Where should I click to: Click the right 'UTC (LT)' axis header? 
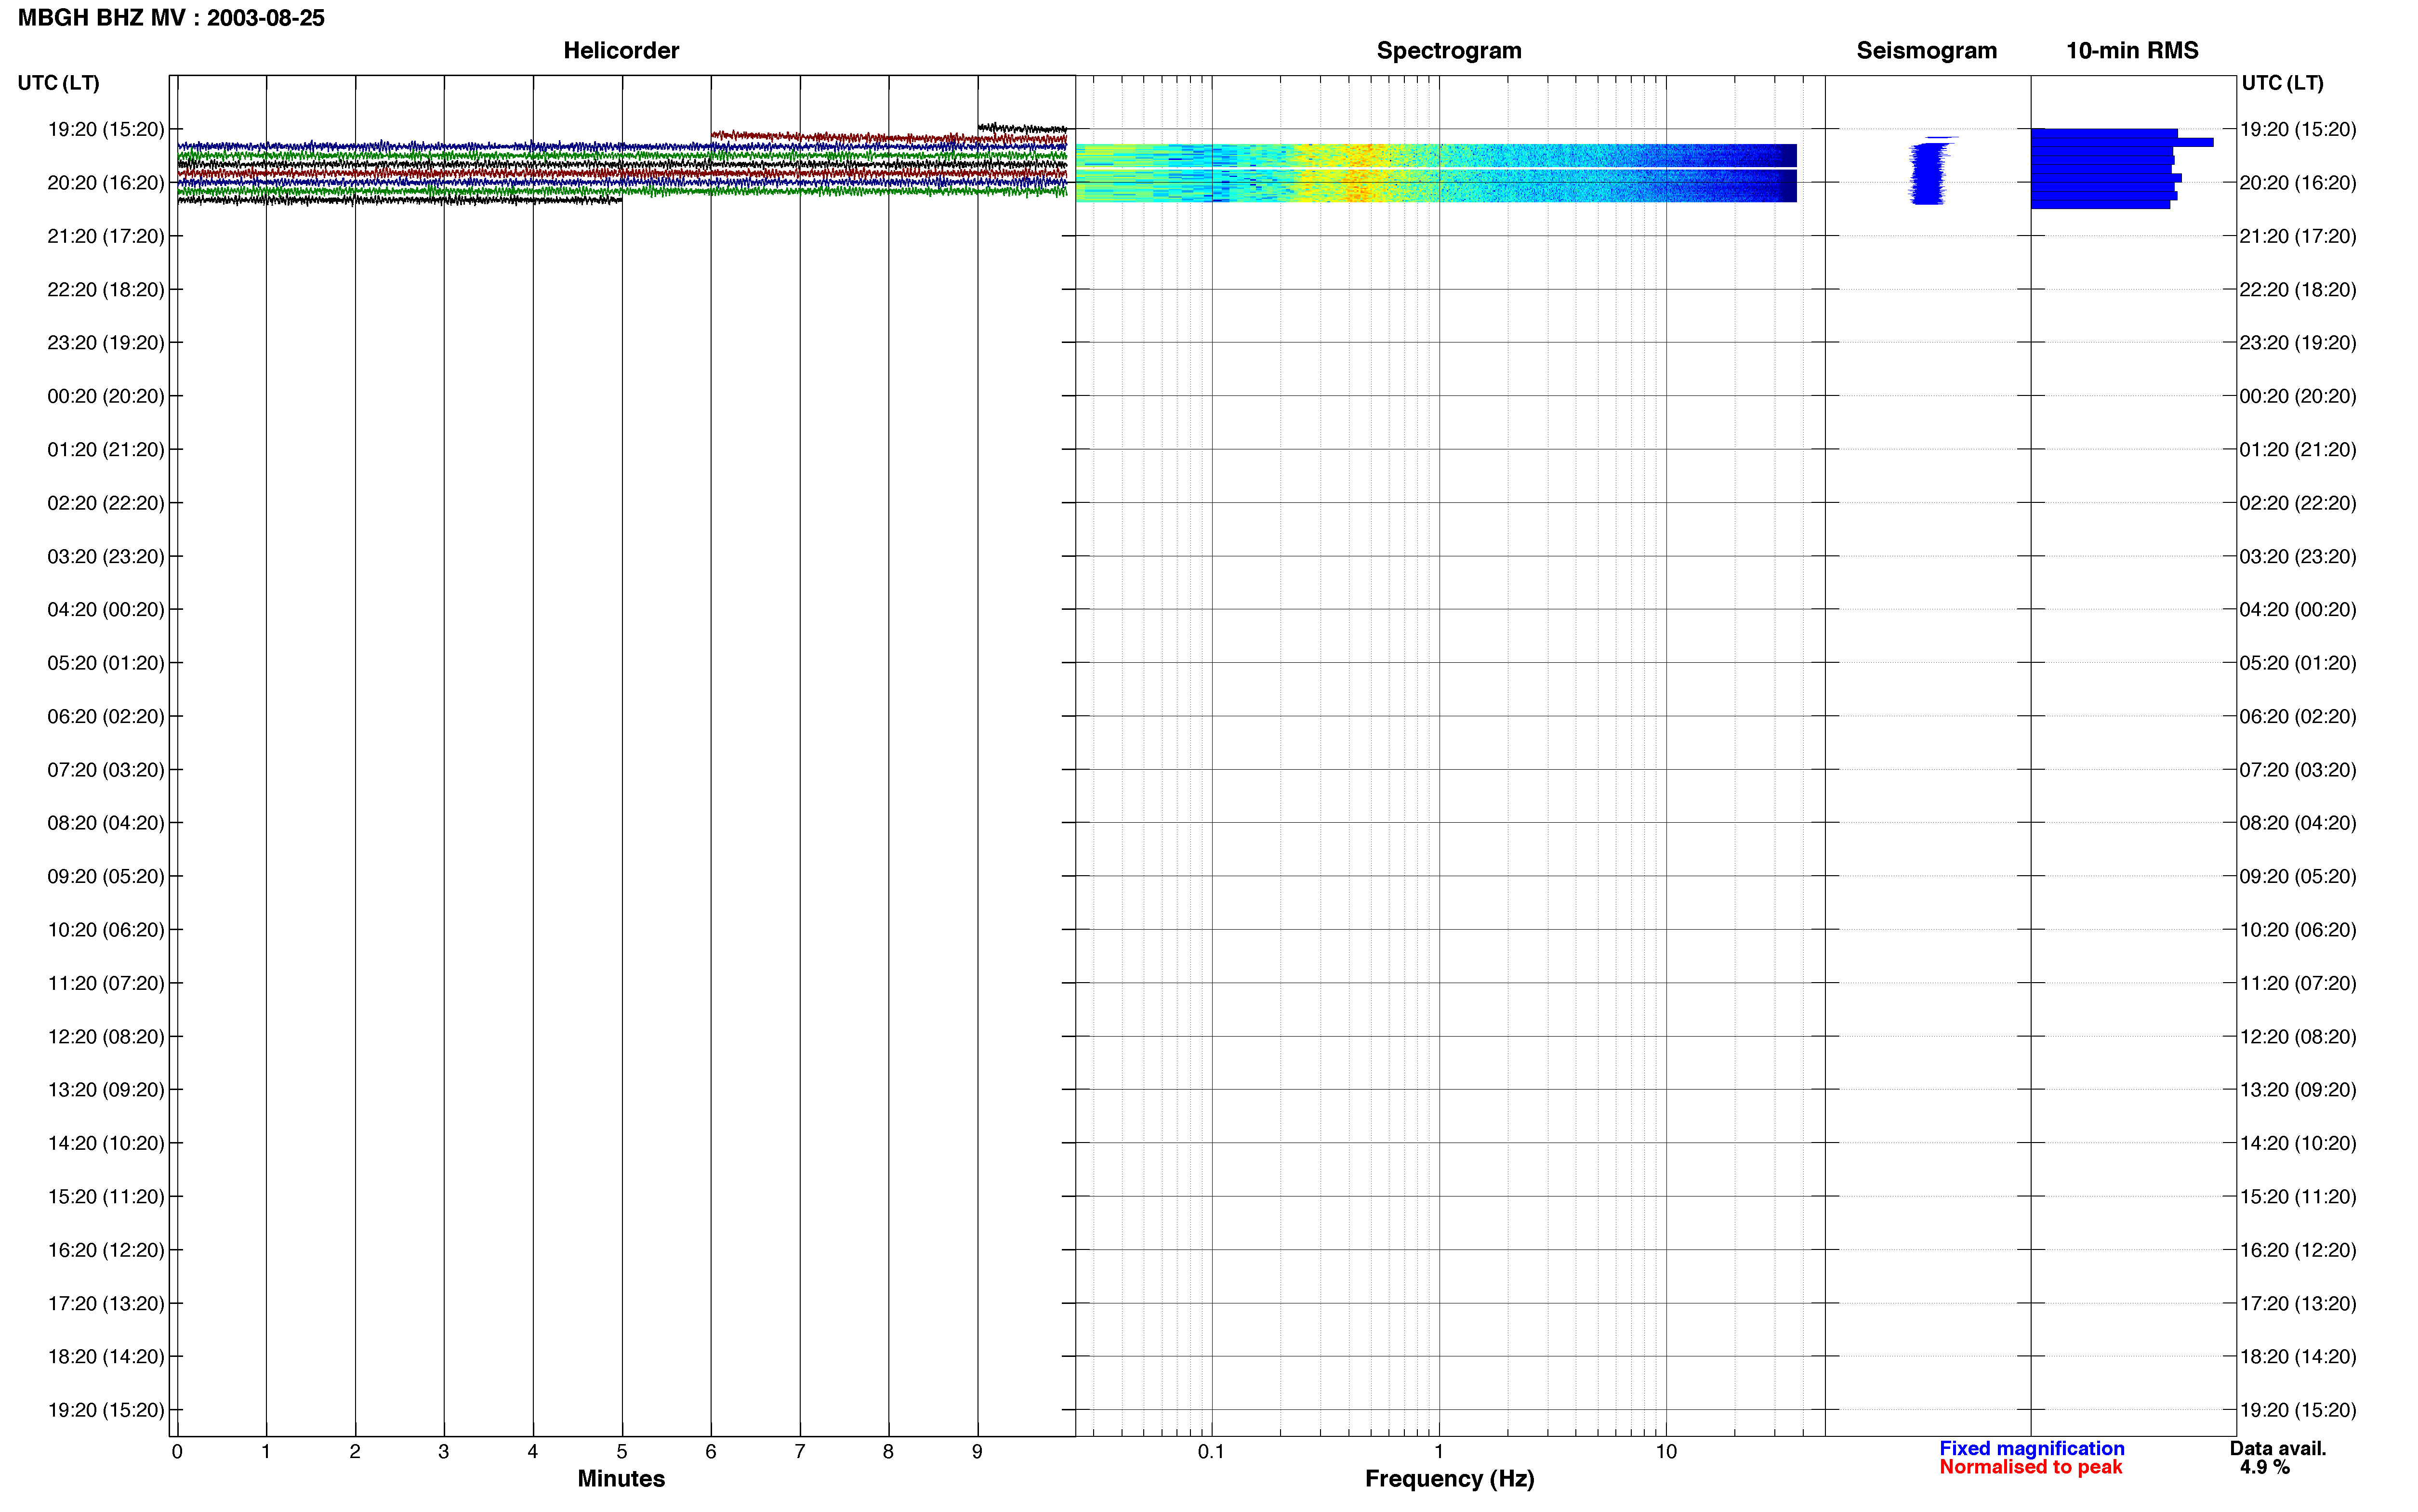tap(2282, 83)
